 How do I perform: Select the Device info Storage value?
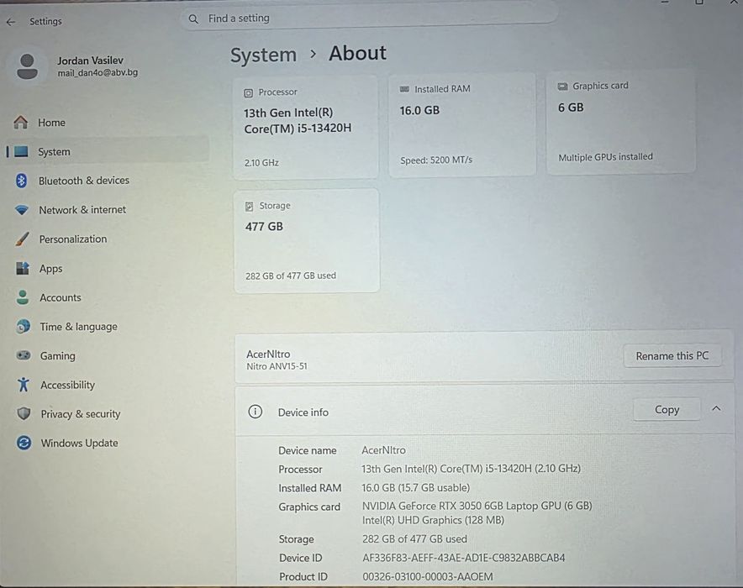tap(414, 539)
